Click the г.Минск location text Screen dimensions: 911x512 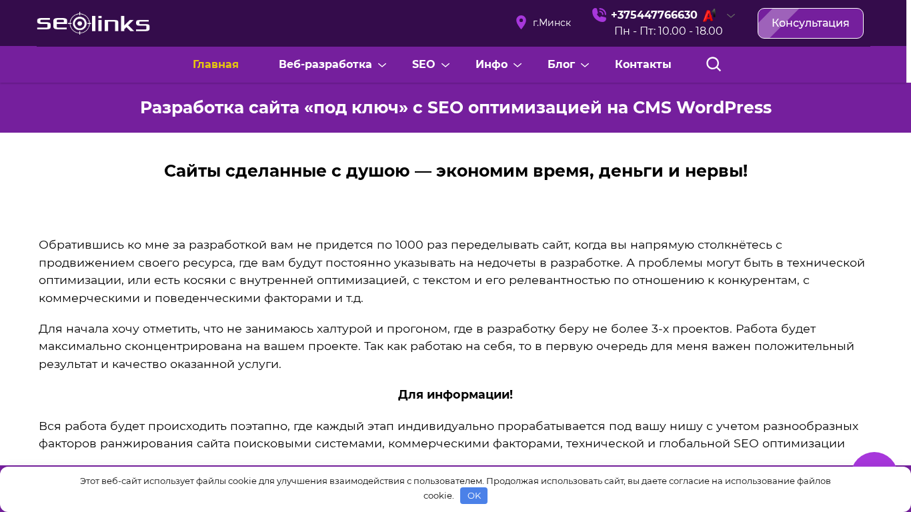click(552, 23)
